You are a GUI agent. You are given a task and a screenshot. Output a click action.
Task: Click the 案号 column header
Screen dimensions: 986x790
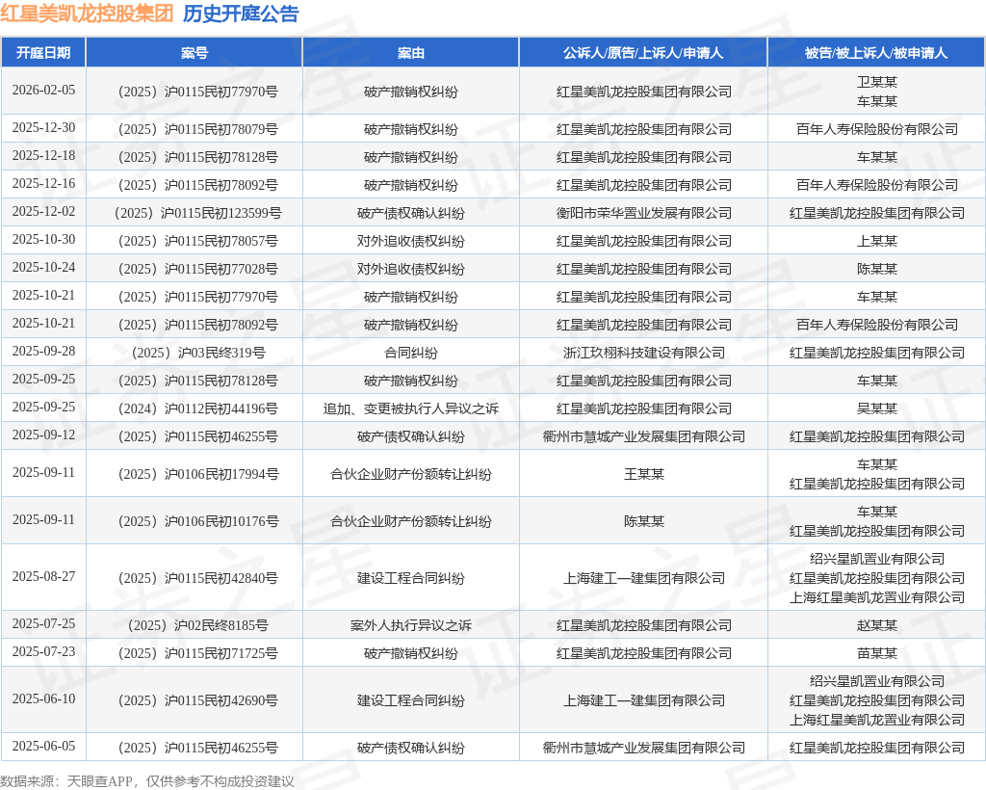coord(195,53)
